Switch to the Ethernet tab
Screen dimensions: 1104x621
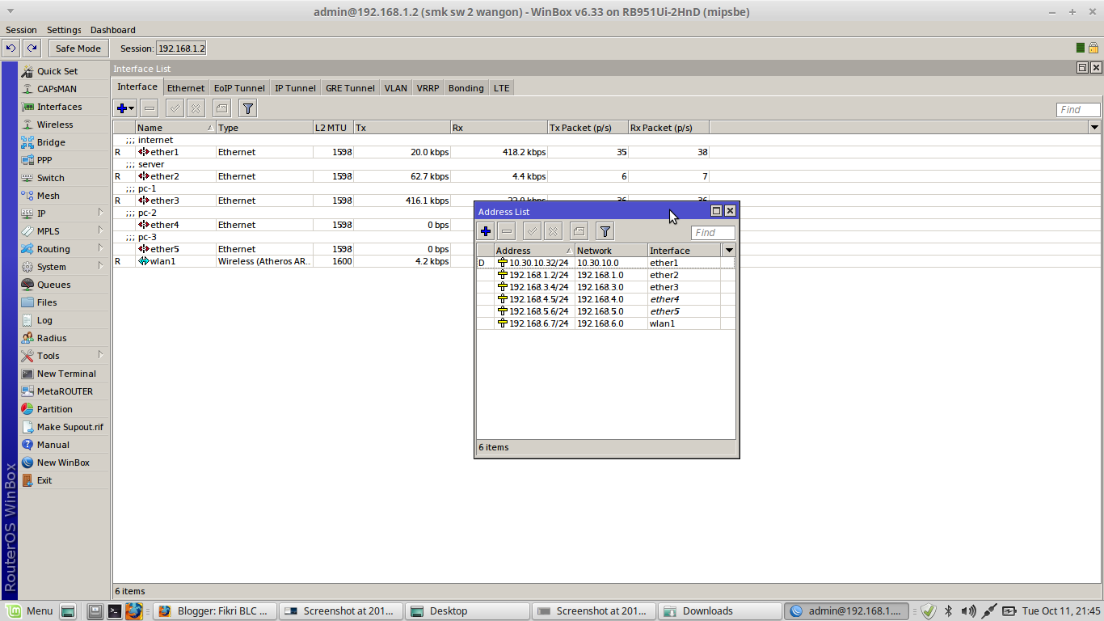pos(186,88)
